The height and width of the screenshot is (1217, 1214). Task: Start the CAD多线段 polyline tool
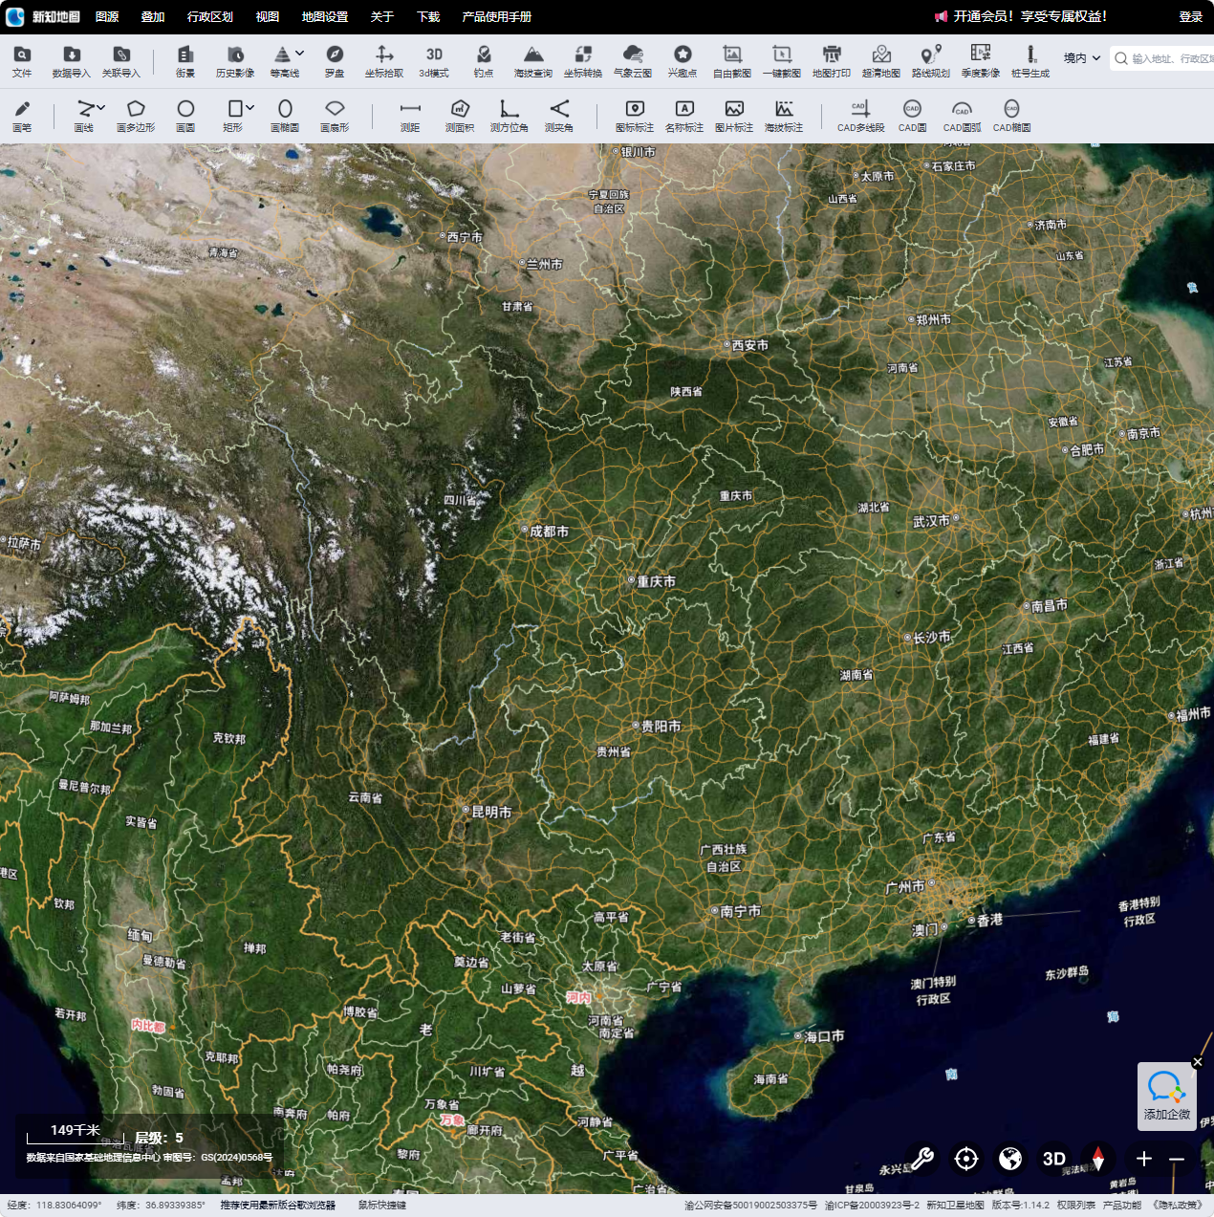coord(860,115)
